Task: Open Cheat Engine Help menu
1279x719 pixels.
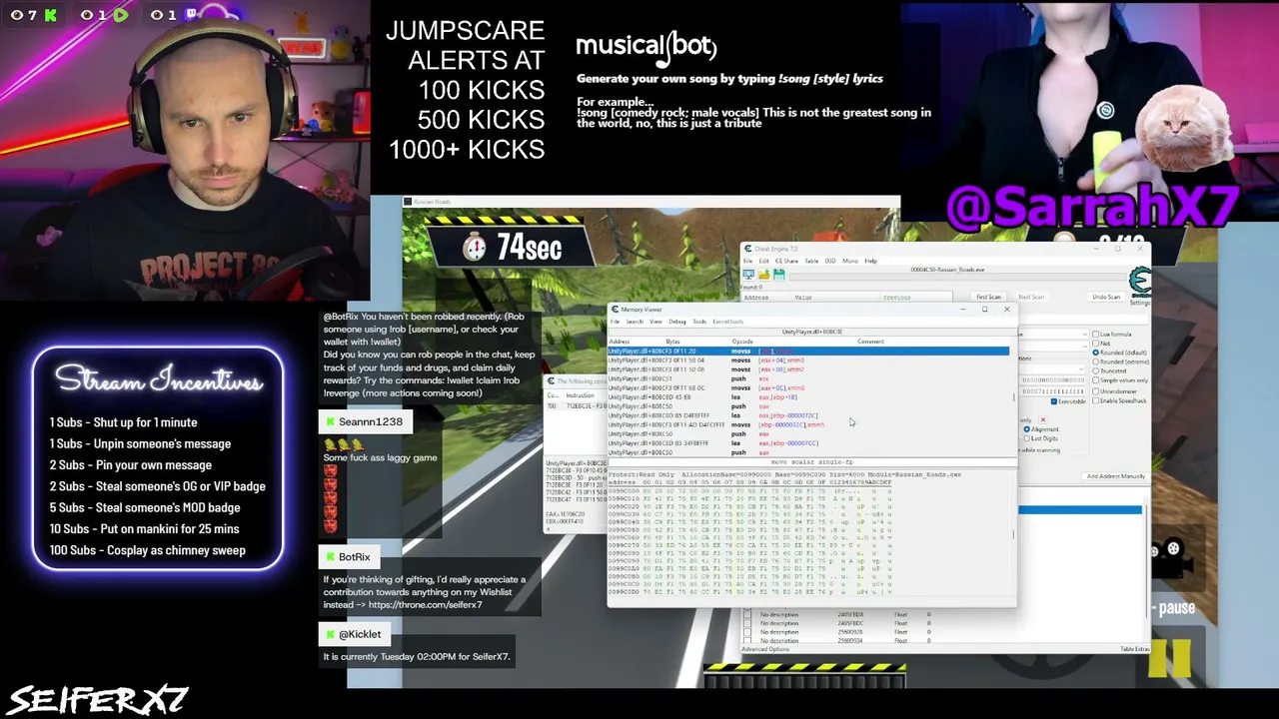Action: [870, 262]
